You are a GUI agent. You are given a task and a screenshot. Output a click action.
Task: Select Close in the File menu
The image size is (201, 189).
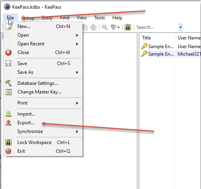point(44,52)
